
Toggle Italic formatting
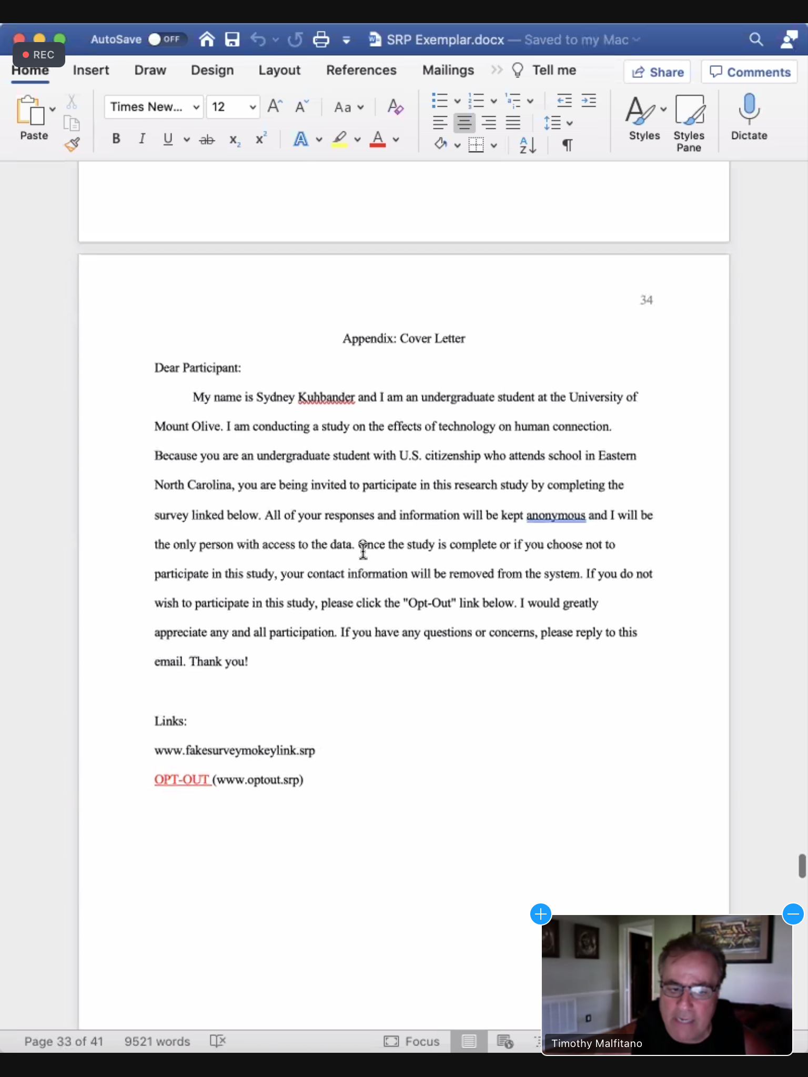point(142,139)
